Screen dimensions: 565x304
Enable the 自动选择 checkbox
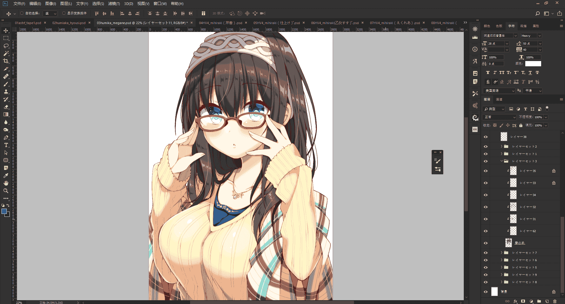point(22,13)
